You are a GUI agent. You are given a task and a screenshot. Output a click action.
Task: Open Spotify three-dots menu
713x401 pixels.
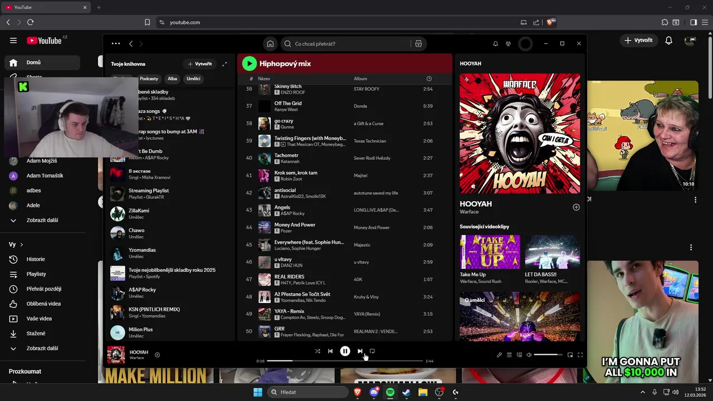116,43
